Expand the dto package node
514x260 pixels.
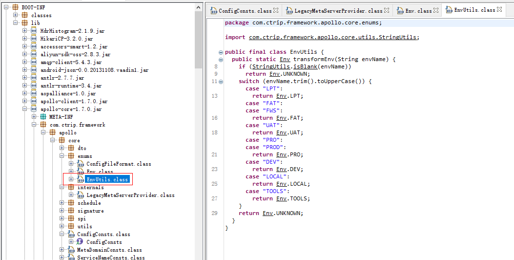point(62,148)
